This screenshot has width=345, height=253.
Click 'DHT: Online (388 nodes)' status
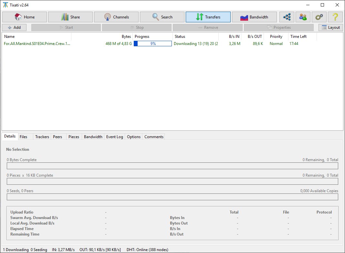pos(147,250)
